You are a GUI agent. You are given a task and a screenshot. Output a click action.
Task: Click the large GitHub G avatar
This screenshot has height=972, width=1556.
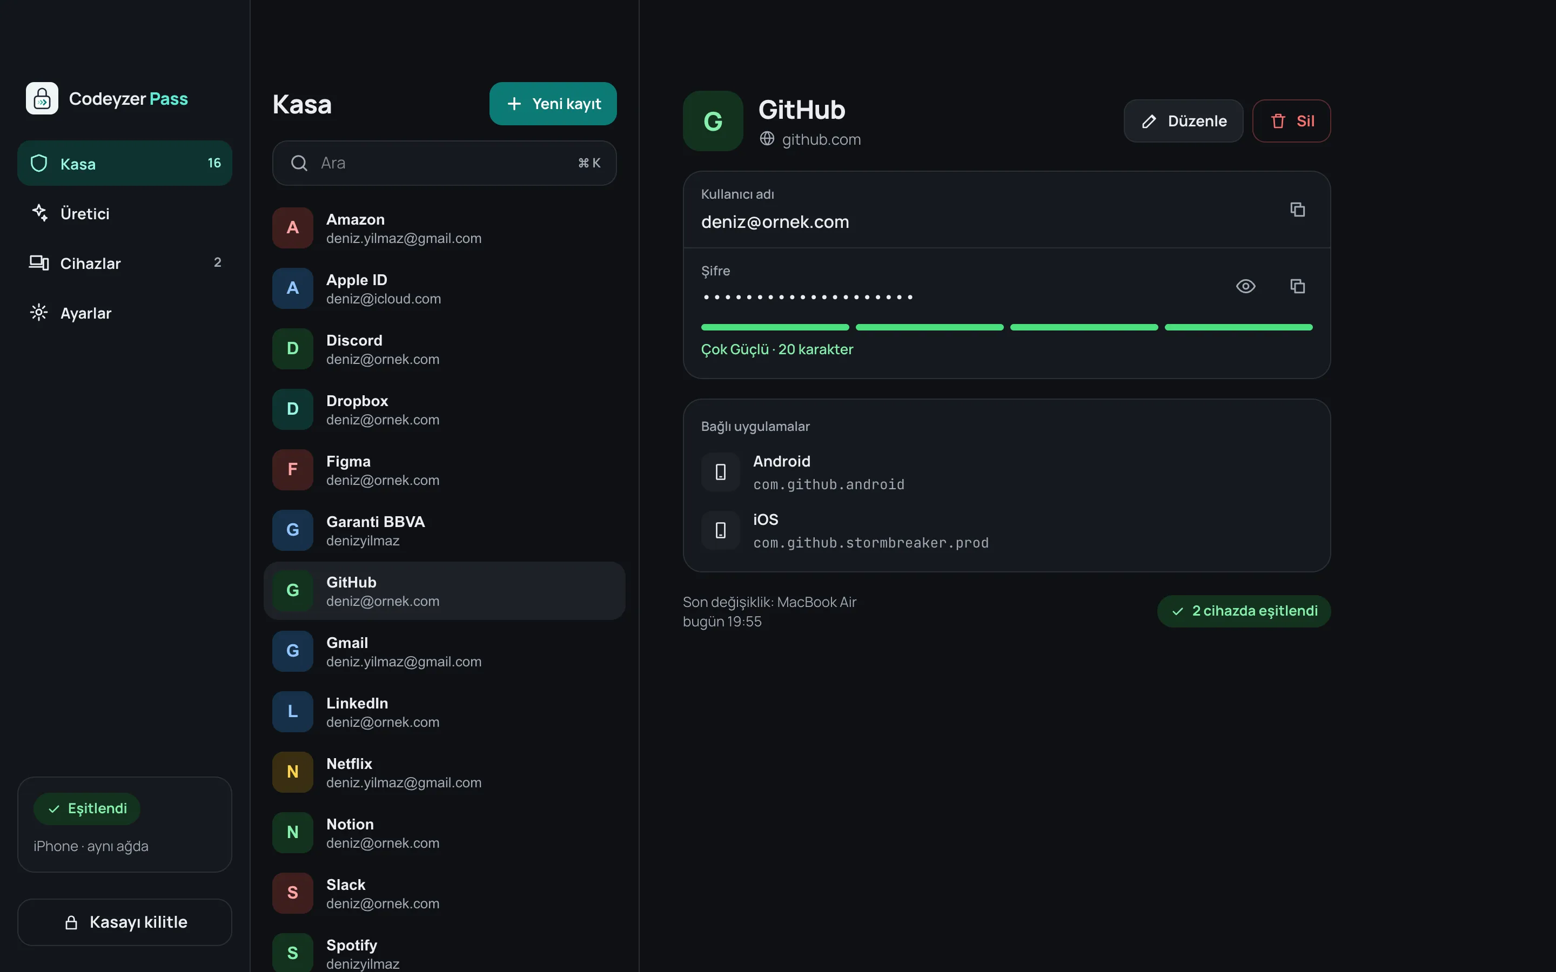(x=713, y=121)
